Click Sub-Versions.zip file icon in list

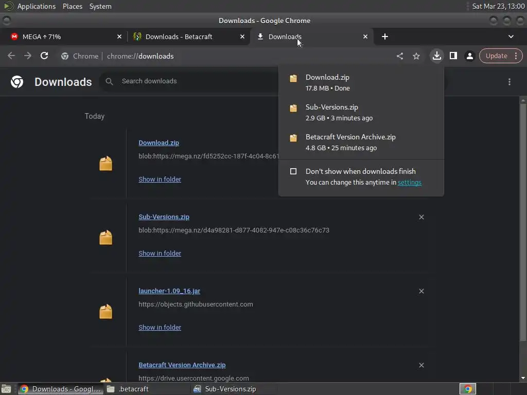coord(106,238)
